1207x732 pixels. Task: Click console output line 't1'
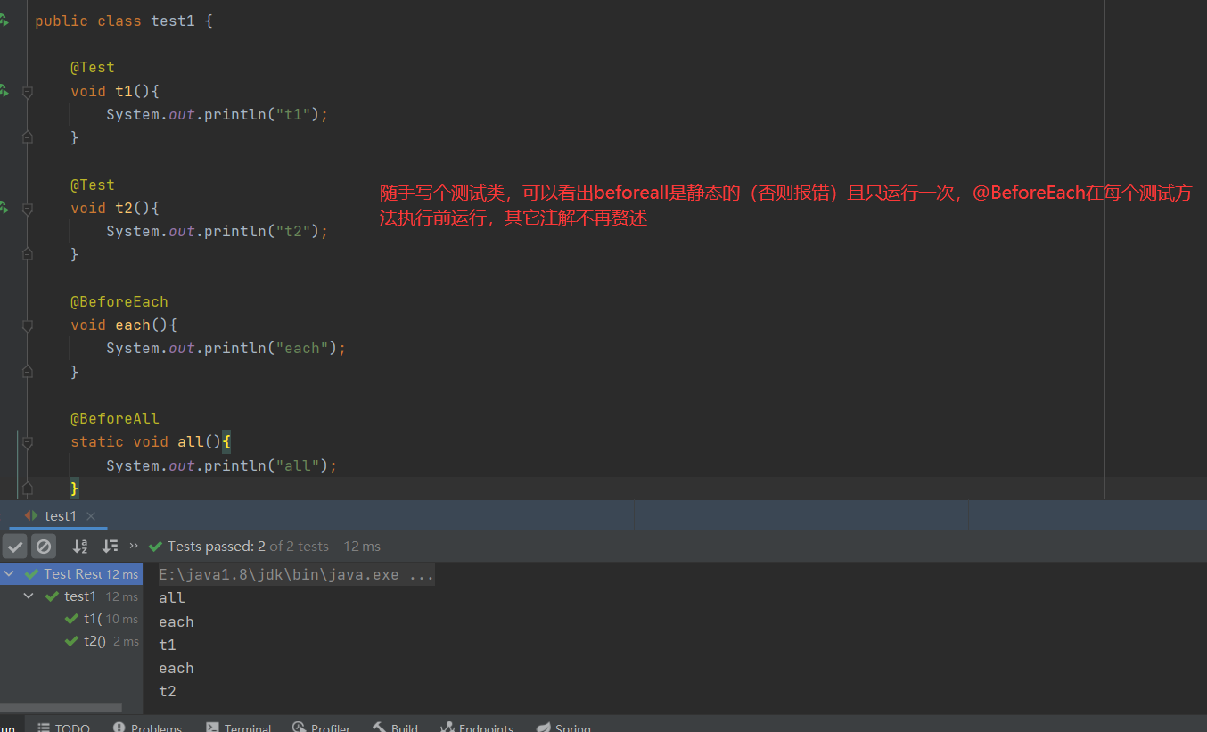pos(168,645)
